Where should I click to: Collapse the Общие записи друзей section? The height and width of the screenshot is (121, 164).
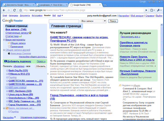point(4,50)
